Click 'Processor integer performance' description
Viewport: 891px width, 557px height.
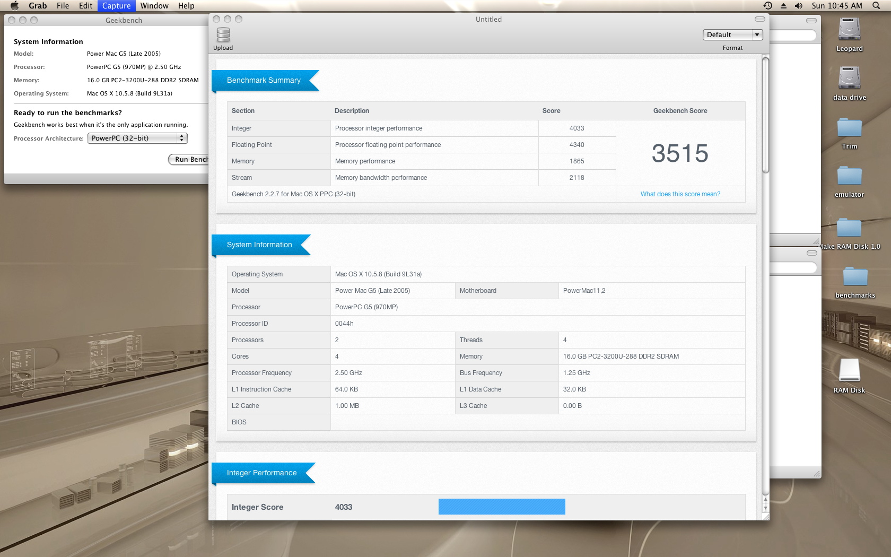click(x=379, y=128)
